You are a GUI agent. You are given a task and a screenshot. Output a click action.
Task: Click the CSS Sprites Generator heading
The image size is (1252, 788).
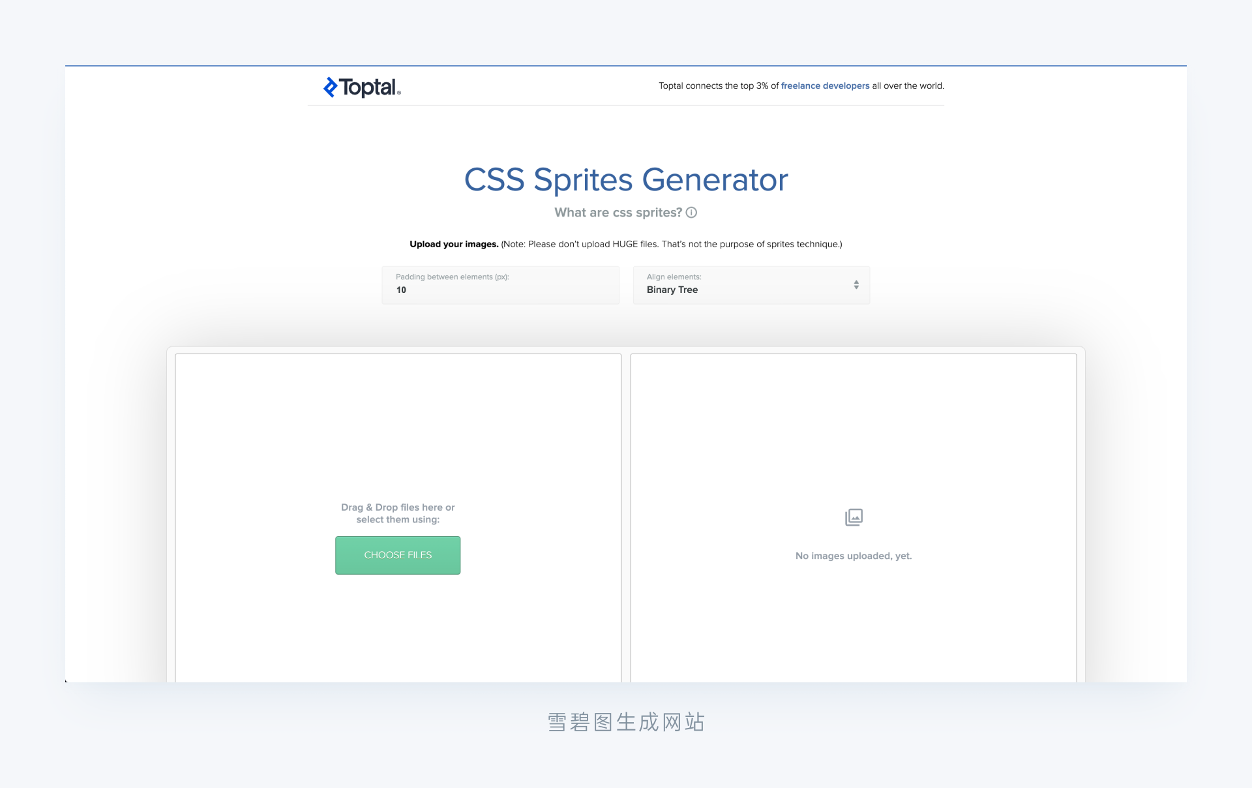(x=626, y=178)
